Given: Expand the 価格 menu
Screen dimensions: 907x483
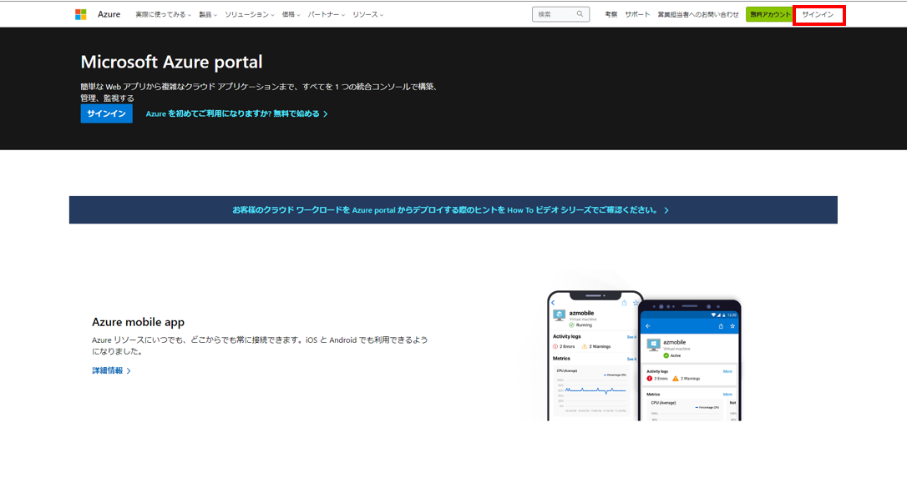Looking at the screenshot, I should [291, 14].
